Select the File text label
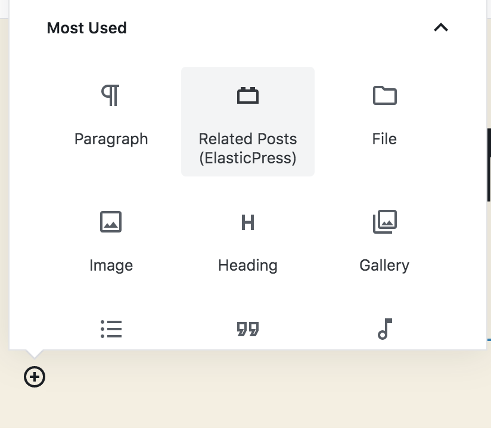This screenshot has height=434, width=491. (384, 139)
